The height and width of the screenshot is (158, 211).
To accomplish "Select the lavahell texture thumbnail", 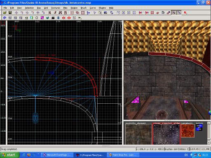I will pyautogui.click(x=188, y=130).
